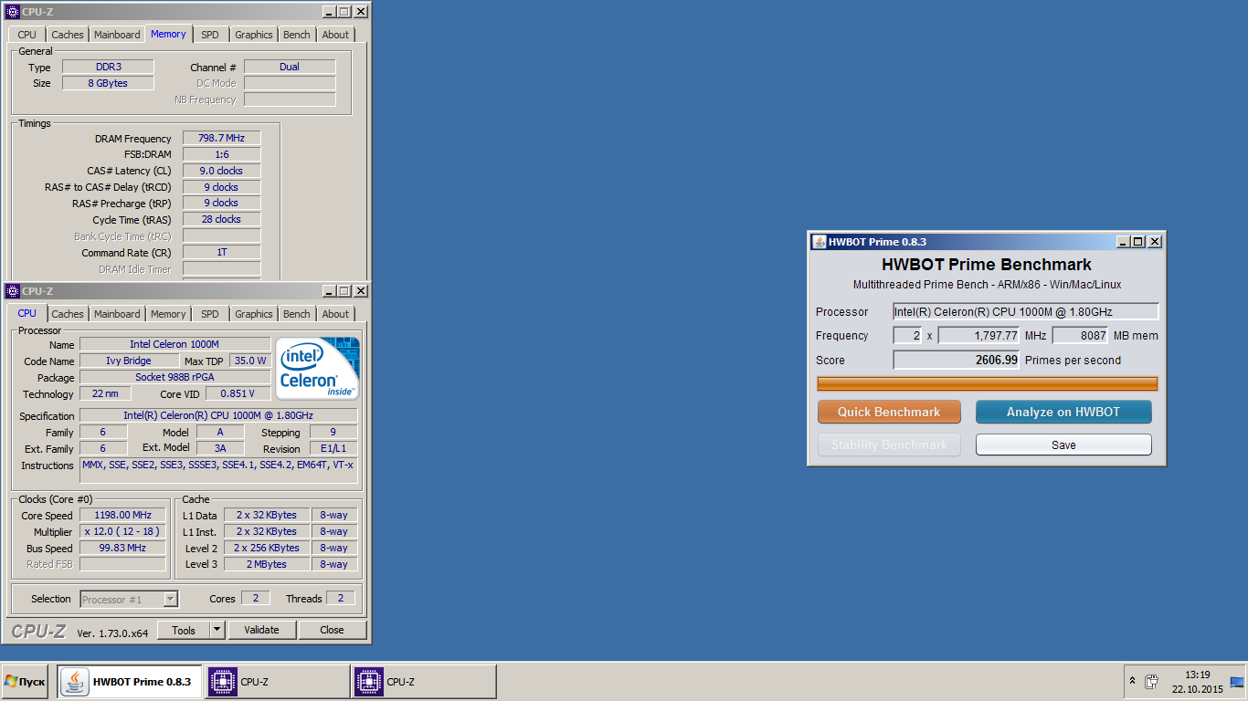Click the power/battery tray icon

click(x=1151, y=681)
